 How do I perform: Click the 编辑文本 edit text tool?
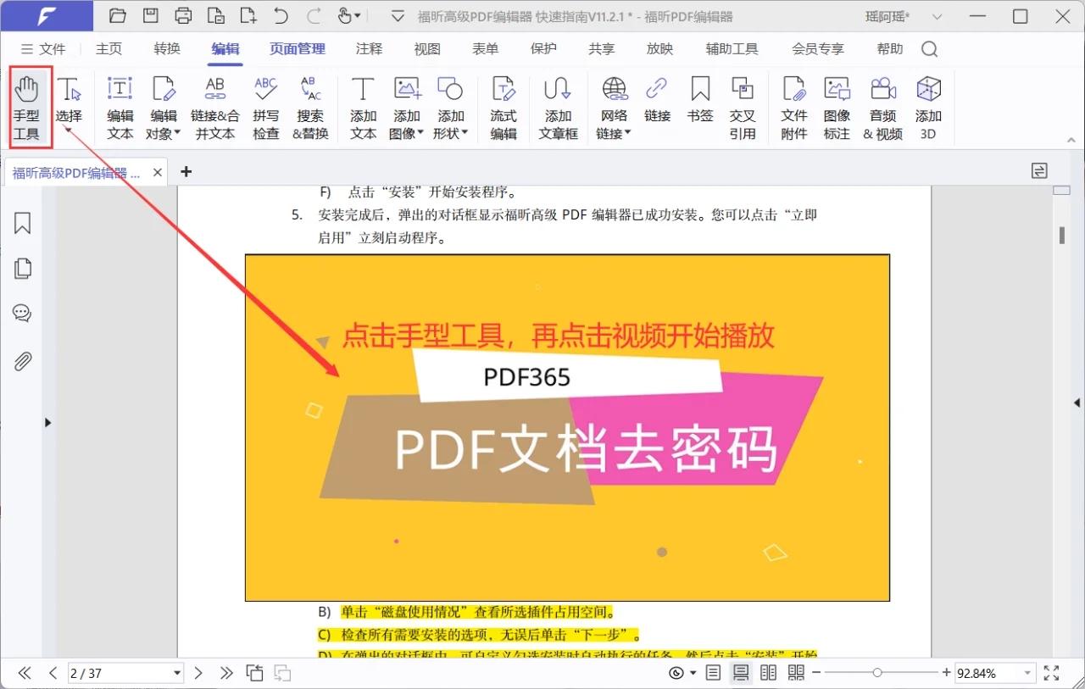click(x=120, y=108)
